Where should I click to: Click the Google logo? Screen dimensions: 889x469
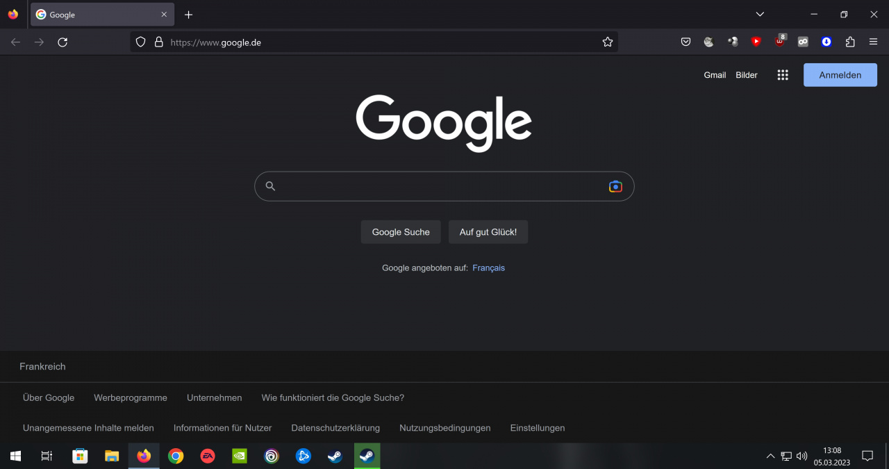point(444,123)
